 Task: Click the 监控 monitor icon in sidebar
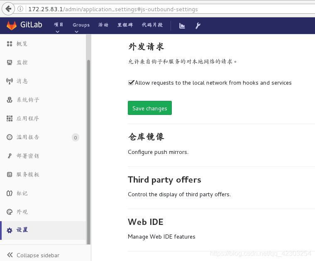[x=10, y=63]
